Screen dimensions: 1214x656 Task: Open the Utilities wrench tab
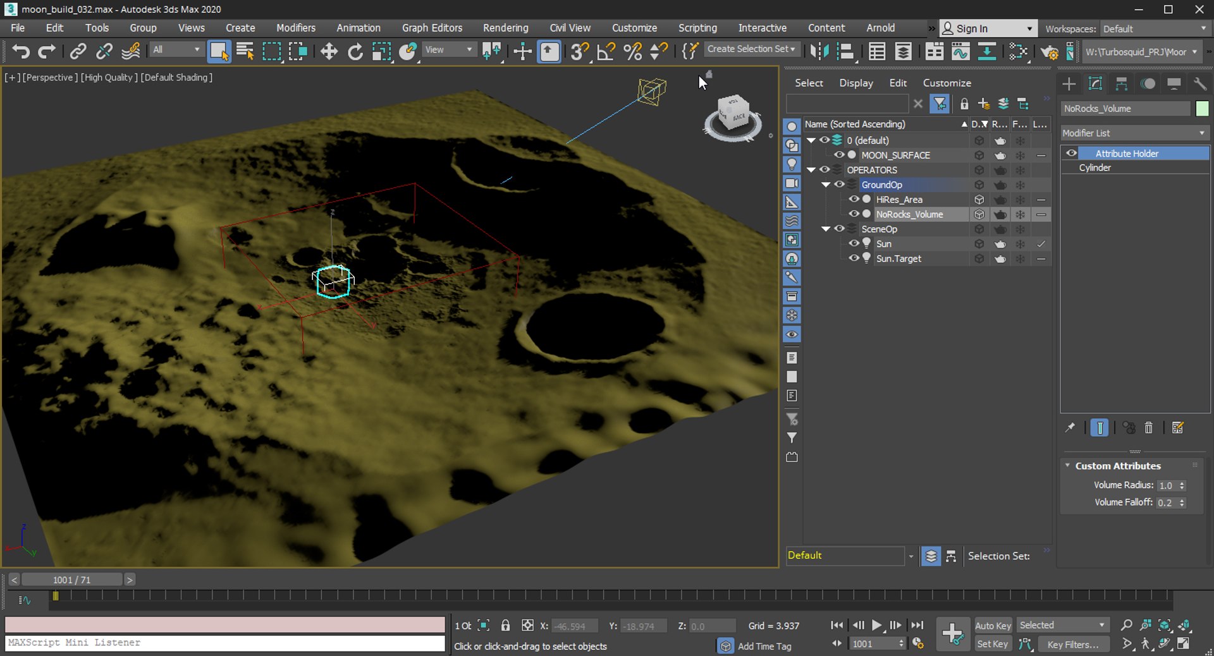tap(1199, 83)
